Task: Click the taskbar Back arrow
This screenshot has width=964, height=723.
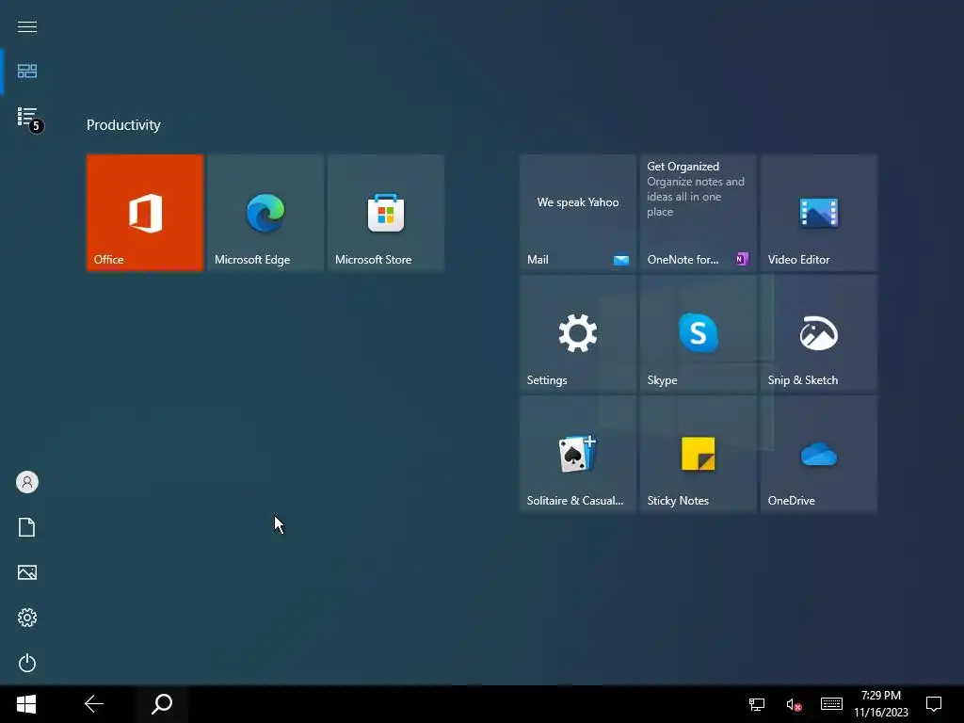Action: point(94,704)
